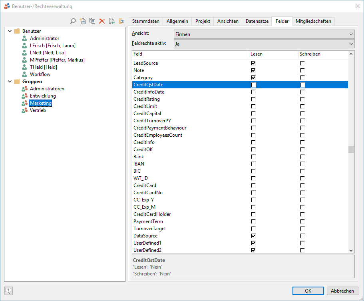
Task: Confirm with the OK button
Action: 308,291
